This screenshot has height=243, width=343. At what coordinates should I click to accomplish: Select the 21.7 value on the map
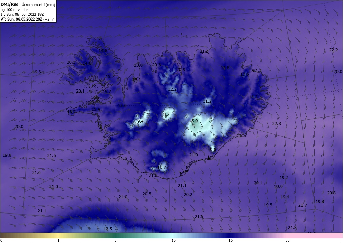click(x=303, y=205)
